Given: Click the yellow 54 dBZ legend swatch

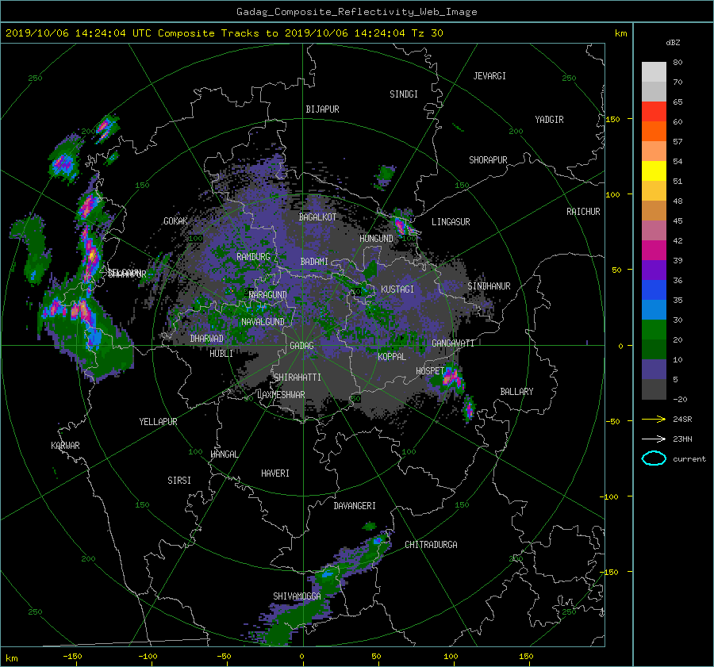Looking at the screenshot, I should click(x=654, y=171).
